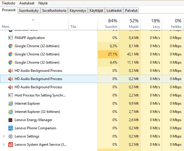The width and height of the screenshot is (184, 151).
Task: Expand the Lenovo System Agent Service group
Action: [x=4, y=145]
